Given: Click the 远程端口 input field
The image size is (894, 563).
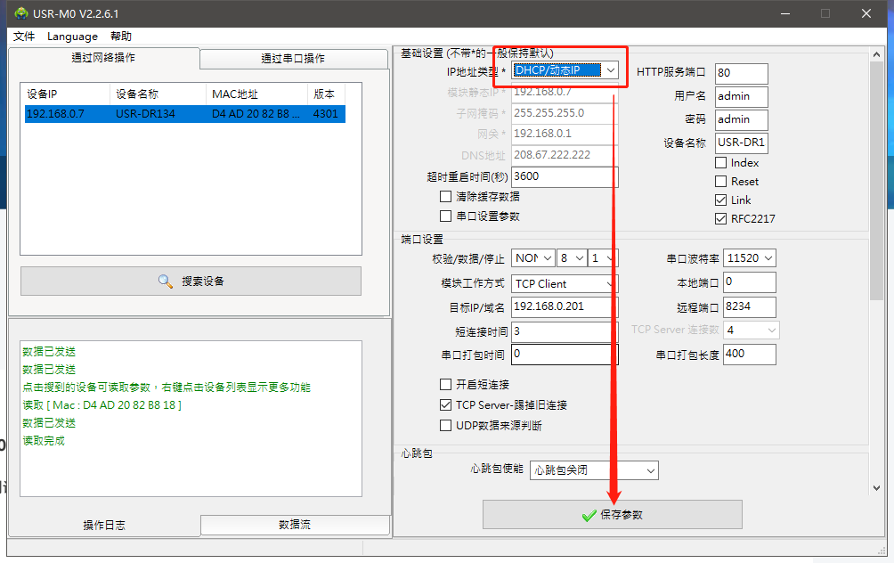Looking at the screenshot, I should coord(750,306).
